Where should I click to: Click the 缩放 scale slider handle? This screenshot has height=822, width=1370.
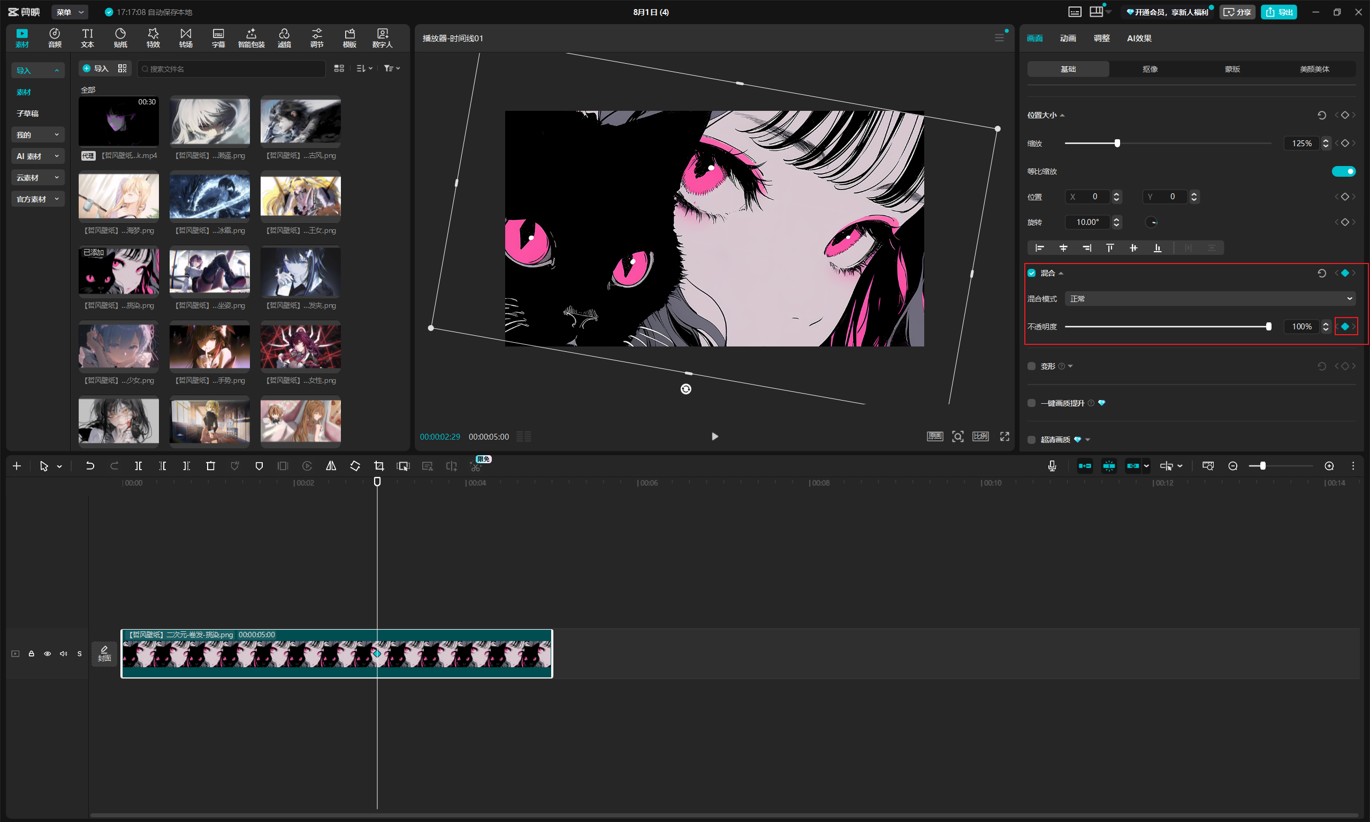pyautogui.click(x=1117, y=143)
